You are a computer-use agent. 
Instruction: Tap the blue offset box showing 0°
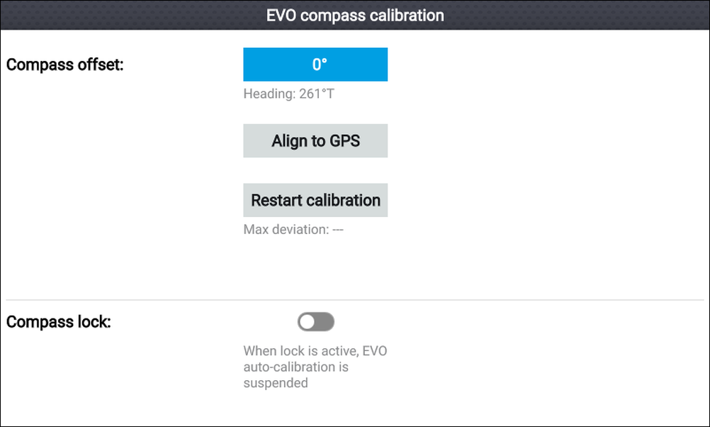[315, 65]
